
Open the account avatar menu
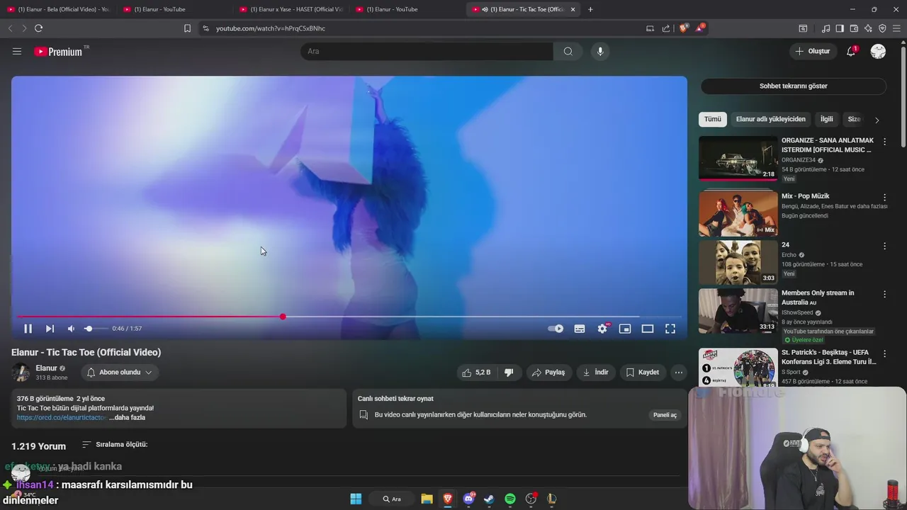[878, 51]
